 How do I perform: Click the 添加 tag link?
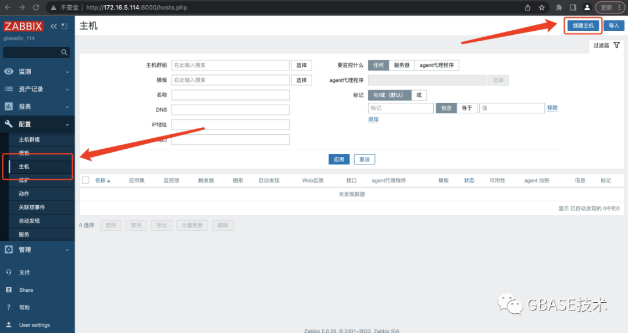point(373,119)
